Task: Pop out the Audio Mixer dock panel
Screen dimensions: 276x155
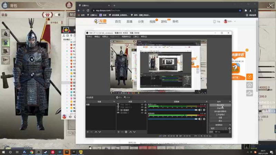Action: coord(207,102)
